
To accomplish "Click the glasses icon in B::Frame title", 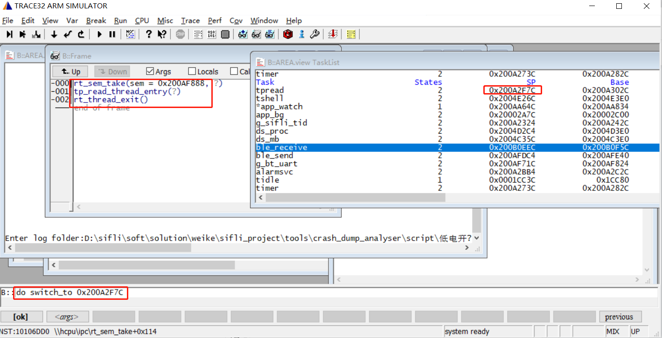I will (55, 56).
